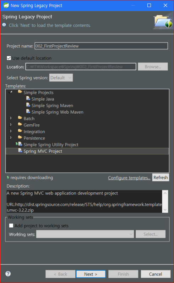Click the Spring leaf icon in title bar

point(6,5)
